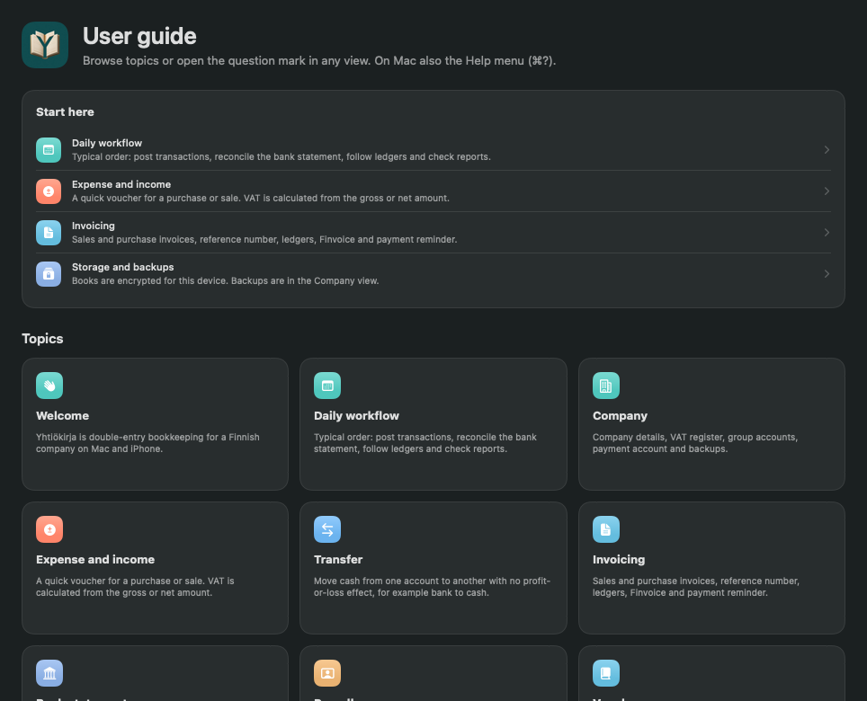Click 'Yhtiökirja is double-entry bookkeeping' description
Screen dimensions: 867x701
[147, 443]
